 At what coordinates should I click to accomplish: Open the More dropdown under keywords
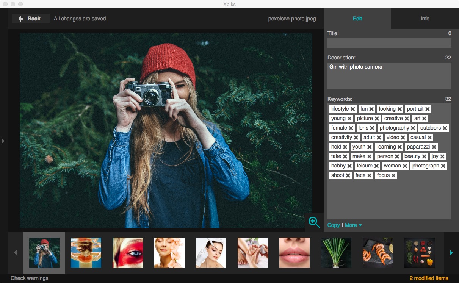352,225
